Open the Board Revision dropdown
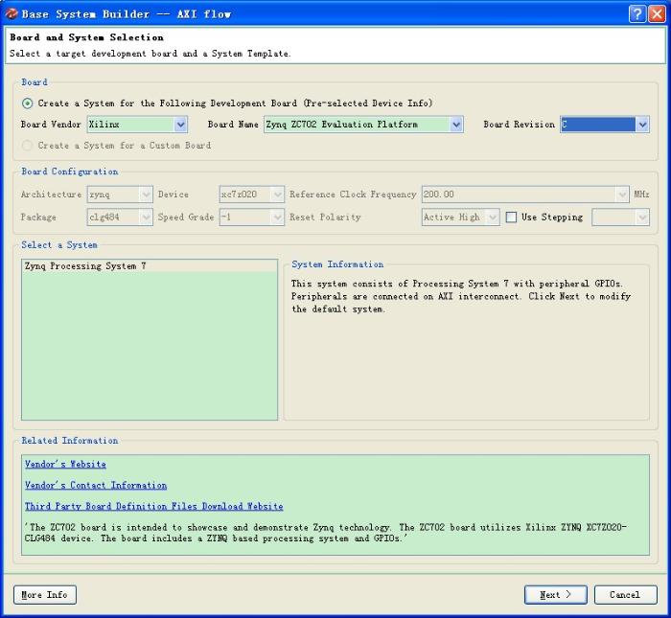Viewport: 671px width, 618px height. (x=642, y=125)
